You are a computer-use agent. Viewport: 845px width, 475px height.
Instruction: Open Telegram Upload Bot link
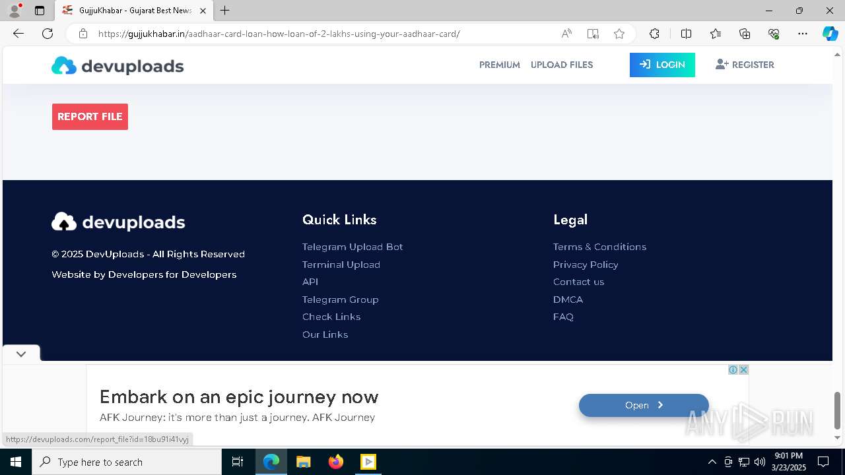(353, 247)
